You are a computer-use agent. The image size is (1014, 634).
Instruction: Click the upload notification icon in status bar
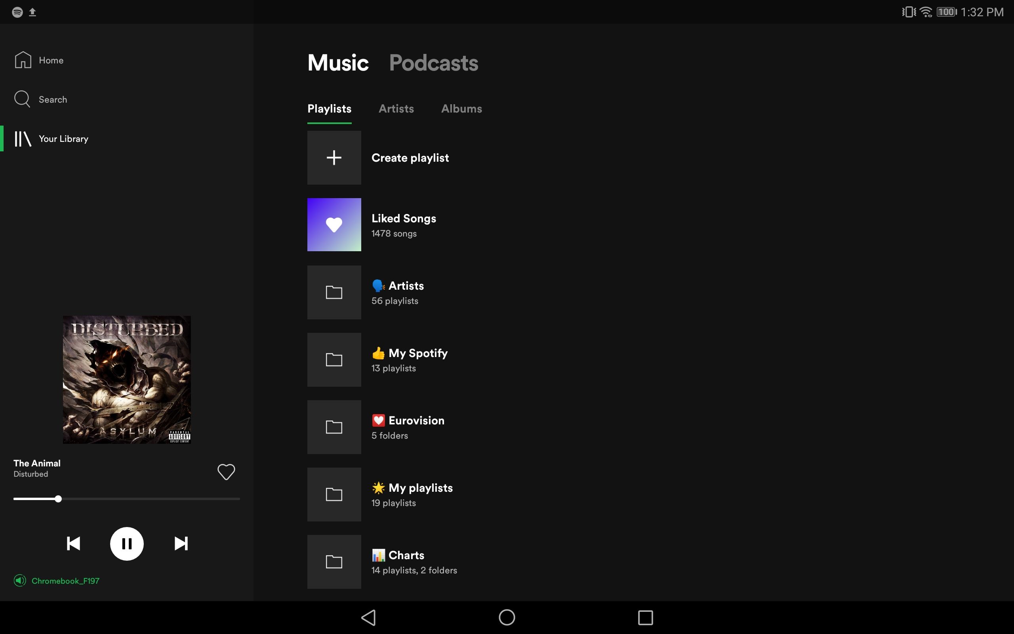tap(32, 12)
